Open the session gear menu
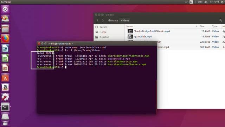This screenshot has height=127, width=225. 222,2
